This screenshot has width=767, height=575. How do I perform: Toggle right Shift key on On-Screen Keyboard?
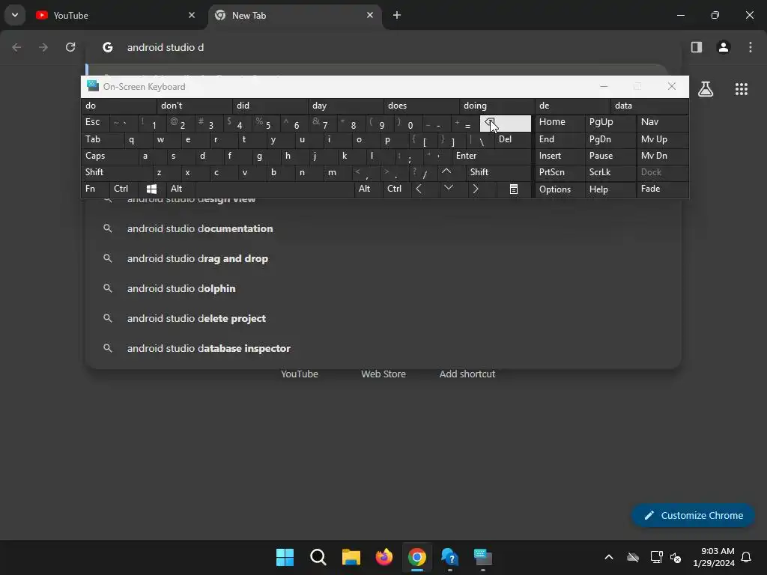tap(499, 172)
